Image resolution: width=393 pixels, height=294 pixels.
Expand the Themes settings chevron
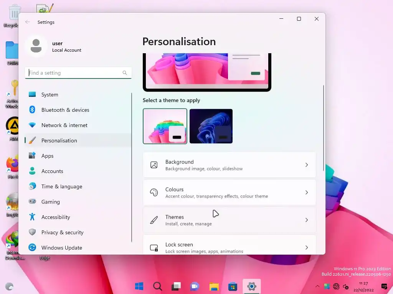tap(307, 220)
